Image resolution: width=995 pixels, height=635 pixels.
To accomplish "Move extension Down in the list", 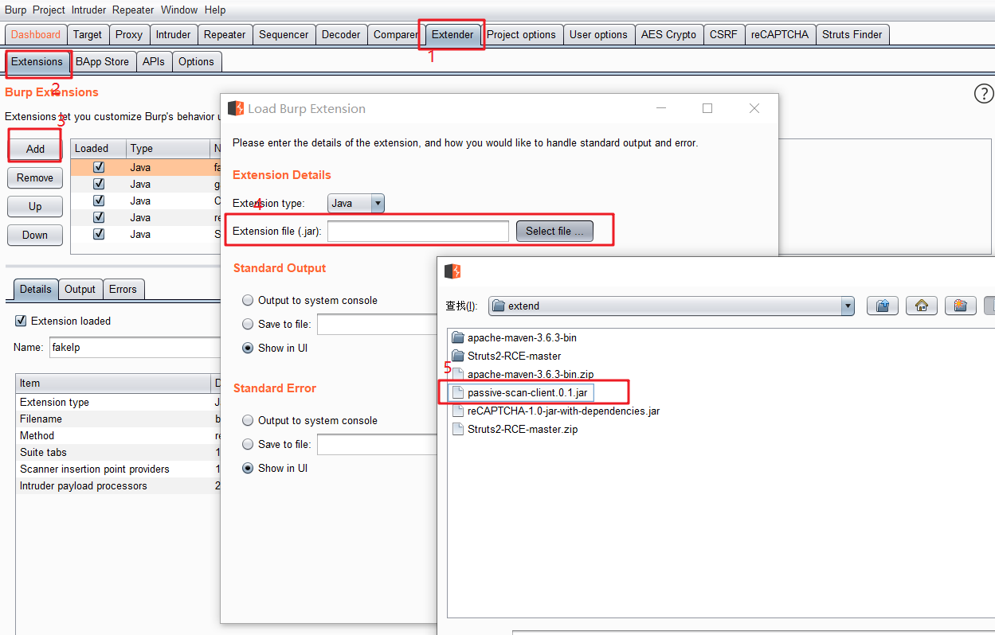I will pyautogui.click(x=35, y=235).
